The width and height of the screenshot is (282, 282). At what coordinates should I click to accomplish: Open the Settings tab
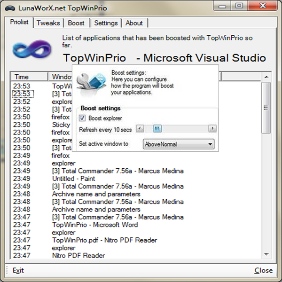[x=106, y=23]
